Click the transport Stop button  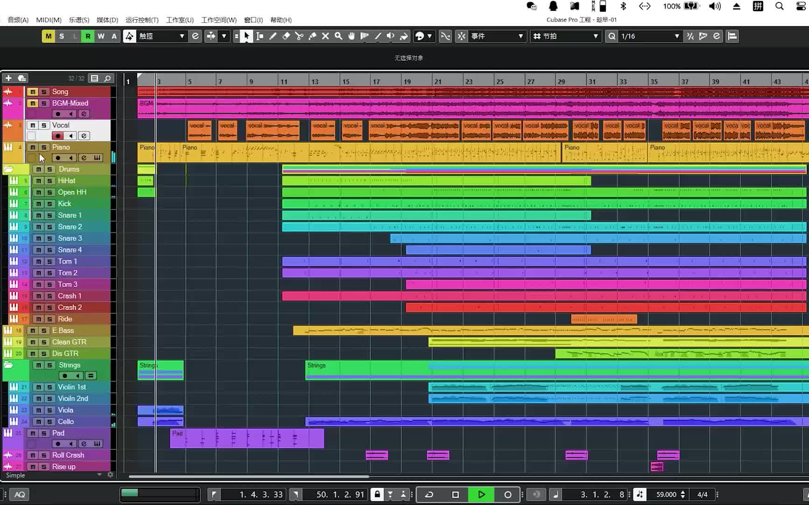(455, 494)
